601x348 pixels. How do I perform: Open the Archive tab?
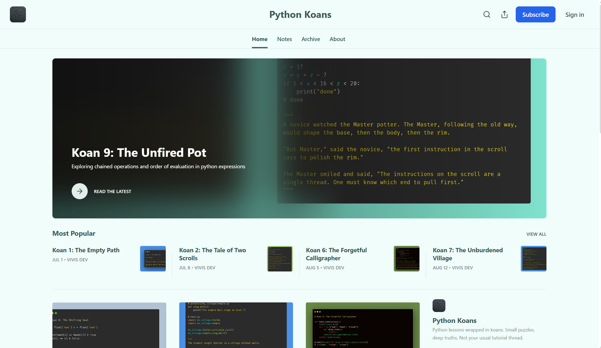tap(311, 39)
